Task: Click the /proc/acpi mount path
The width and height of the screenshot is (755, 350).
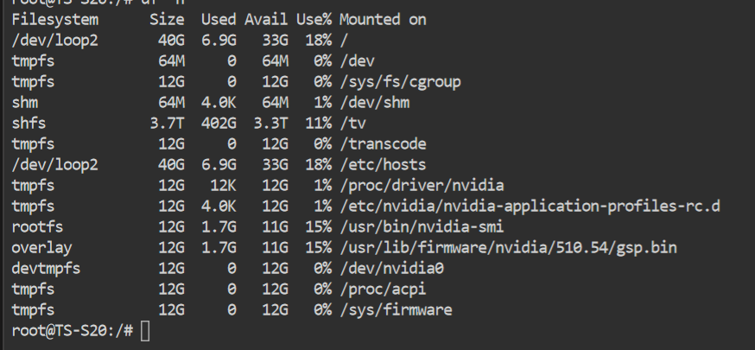Action: [x=383, y=290]
